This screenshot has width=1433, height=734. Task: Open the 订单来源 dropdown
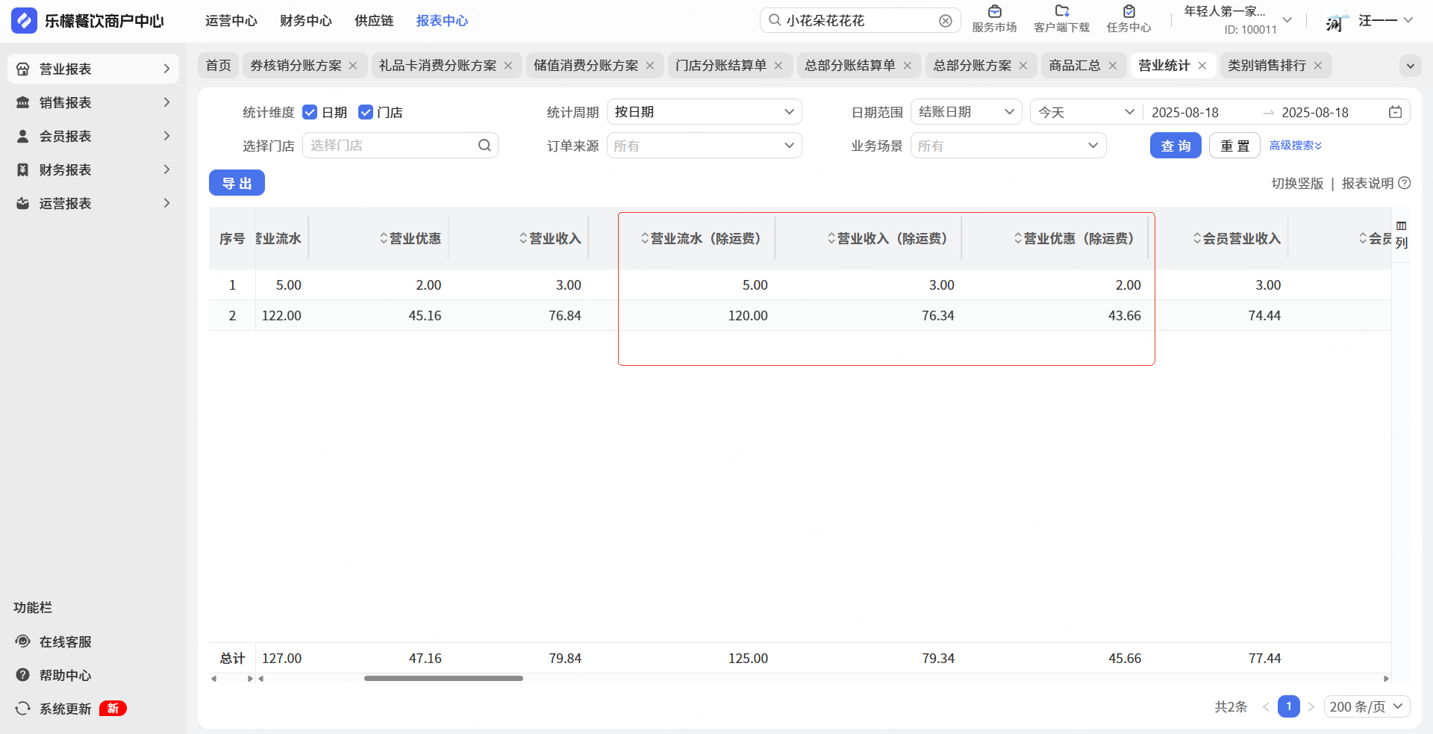coord(704,146)
